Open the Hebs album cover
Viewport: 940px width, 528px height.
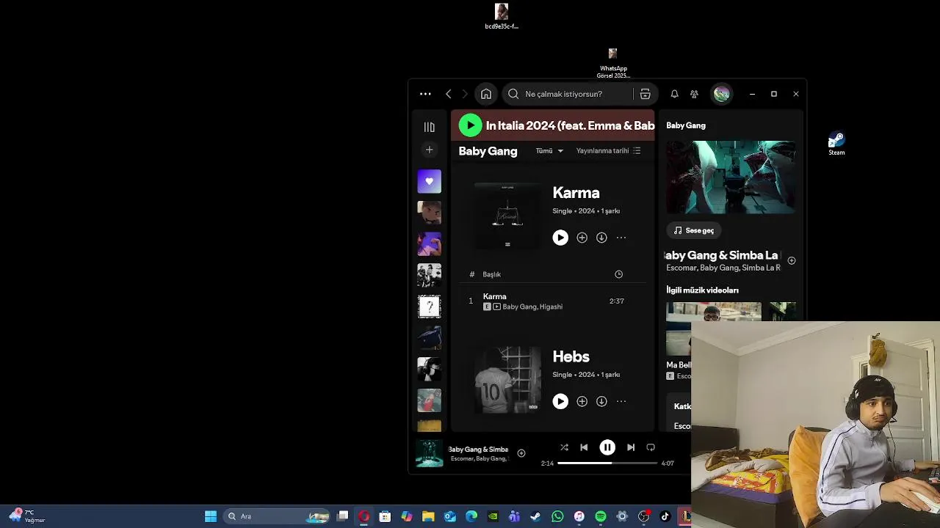[x=507, y=380]
